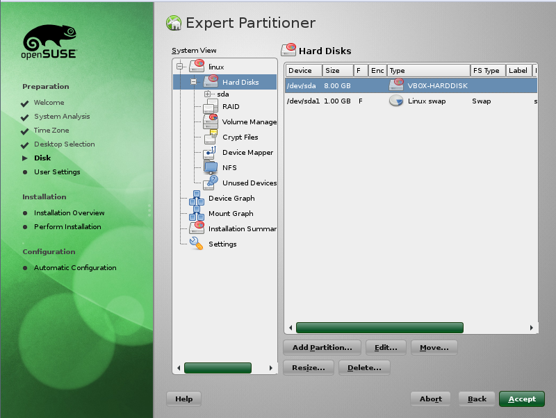
Task: Open Volume Management in the tree
Action: [250, 122]
